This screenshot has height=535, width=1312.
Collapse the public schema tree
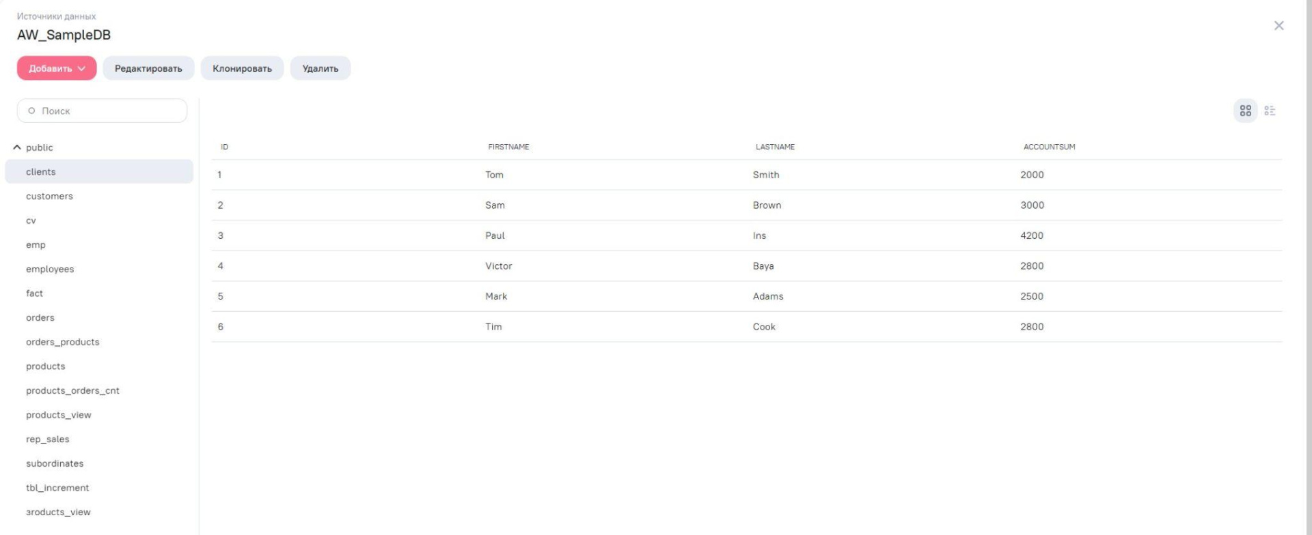point(17,147)
